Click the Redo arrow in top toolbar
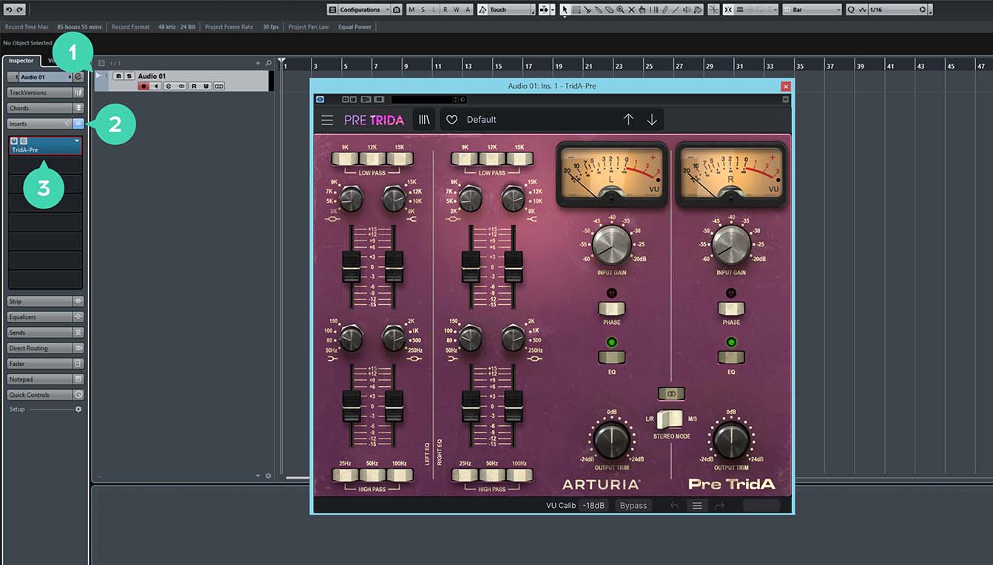The height and width of the screenshot is (565, 993). 19,10
